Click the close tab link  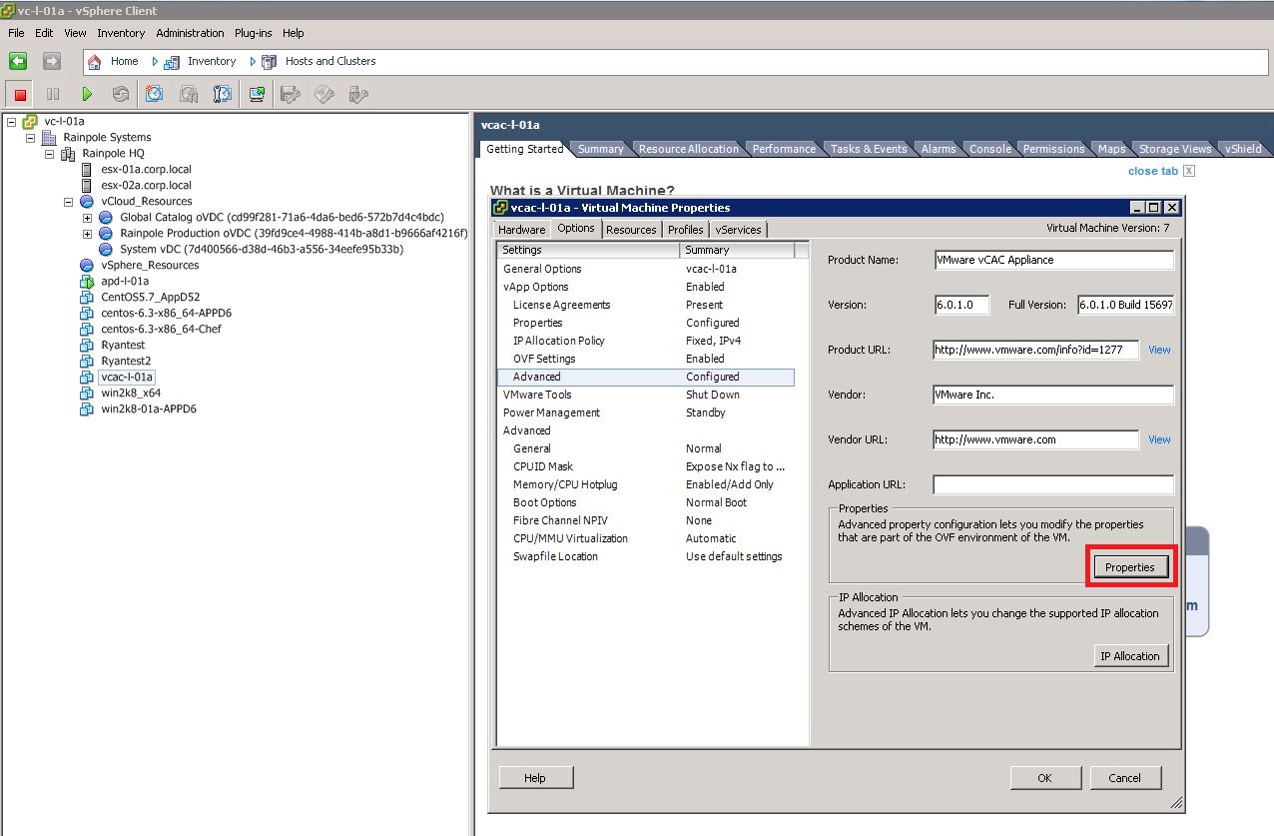pyautogui.click(x=1152, y=171)
